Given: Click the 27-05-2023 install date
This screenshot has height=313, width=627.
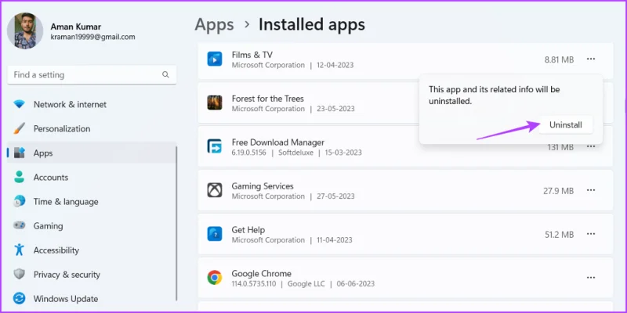Looking at the screenshot, I should click(x=336, y=196).
